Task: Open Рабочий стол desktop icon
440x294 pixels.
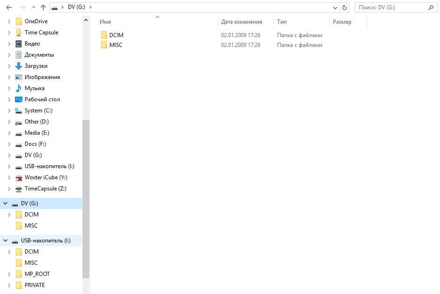Action: click(x=19, y=99)
